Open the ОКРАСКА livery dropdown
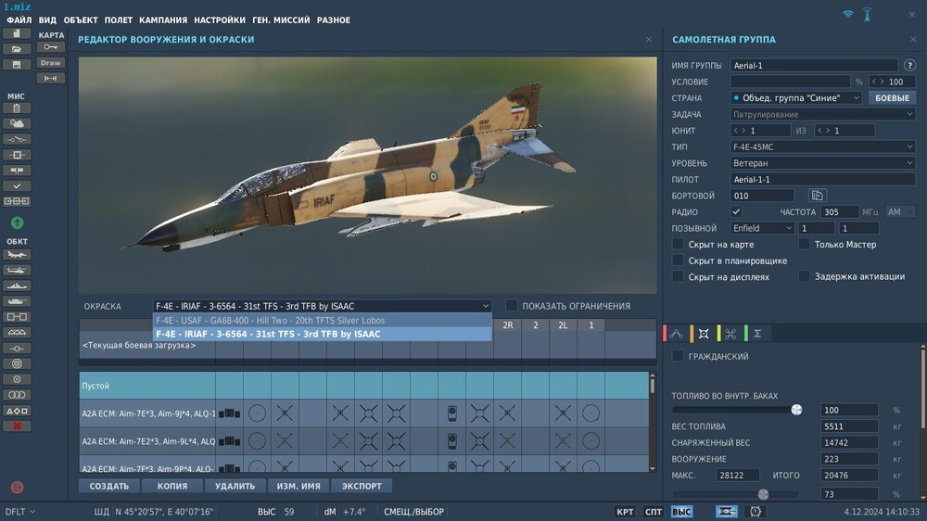Image resolution: width=927 pixels, height=521 pixels. [x=323, y=306]
